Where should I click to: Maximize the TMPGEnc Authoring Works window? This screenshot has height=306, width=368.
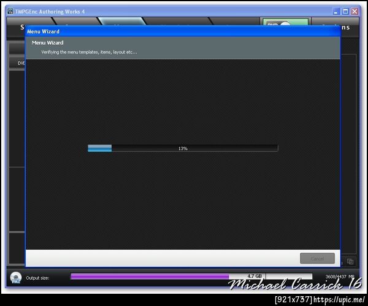pos(345,11)
